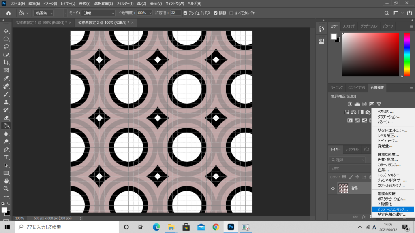The image size is (415, 233).
Task: Switch to the スウォッチ tab
Action: (349, 26)
